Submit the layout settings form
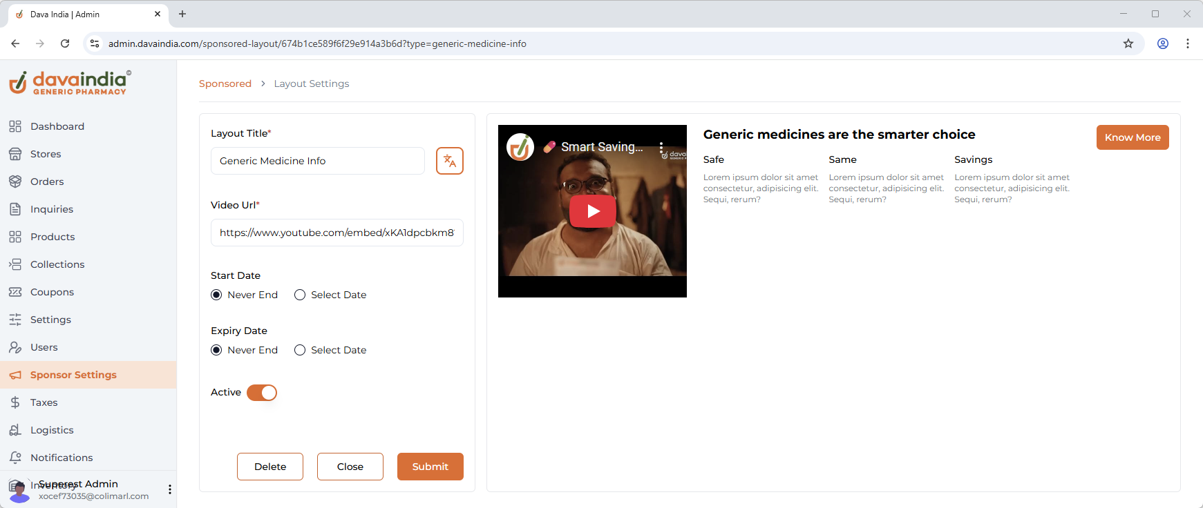Screen dimensions: 1203x508 point(430,467)
